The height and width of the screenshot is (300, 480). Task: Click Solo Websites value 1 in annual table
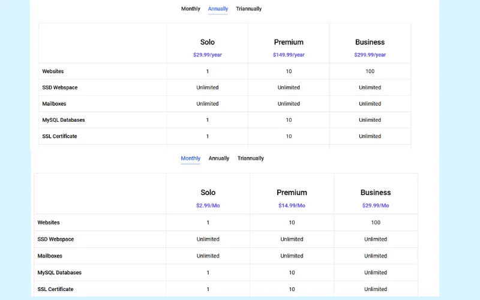point(208,71)
